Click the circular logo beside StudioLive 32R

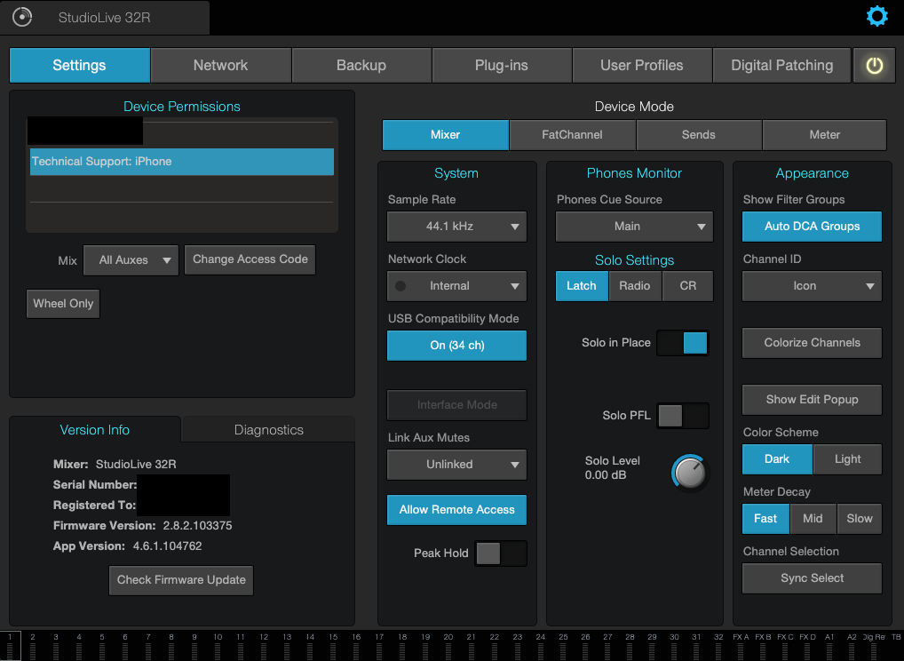tap(22, 17)
